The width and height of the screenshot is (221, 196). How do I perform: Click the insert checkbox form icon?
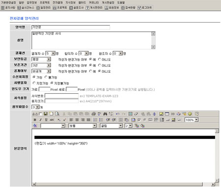[139, 120]
